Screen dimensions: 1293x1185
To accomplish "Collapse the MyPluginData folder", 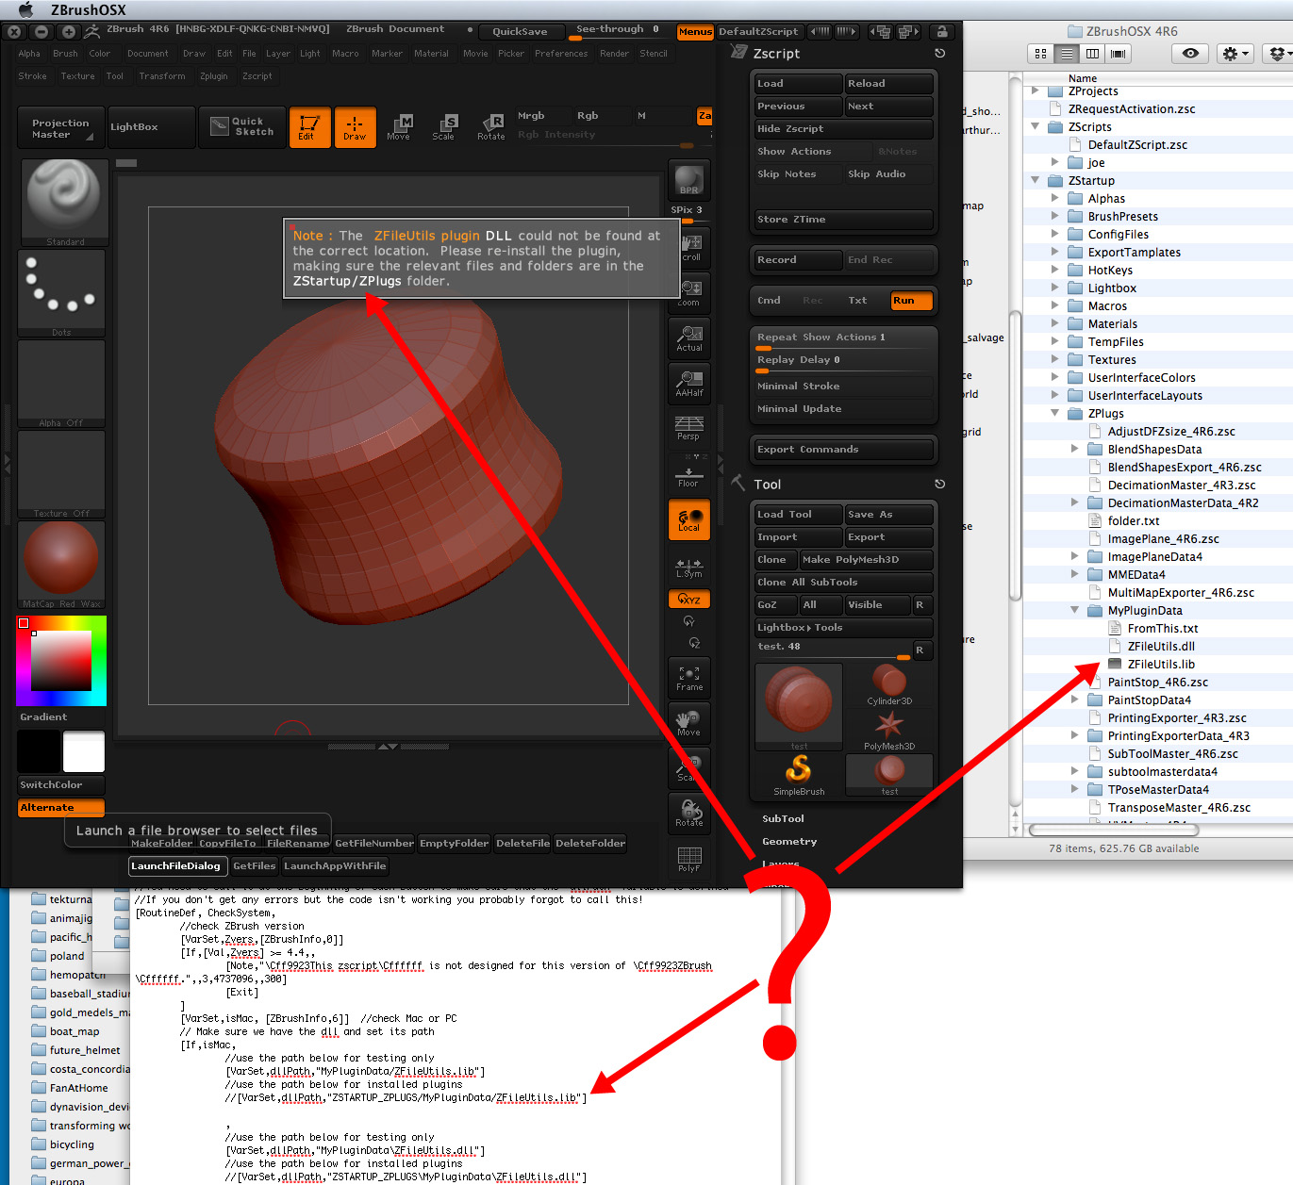I will click(x=1074, y=610).
